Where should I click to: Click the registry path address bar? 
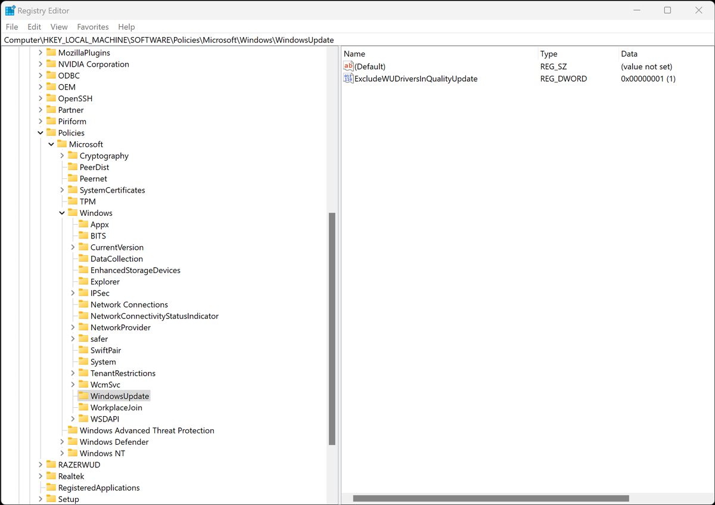click(x=357, y=40)
